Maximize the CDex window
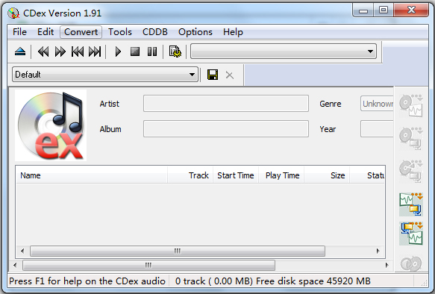Screen dimensions: 435x294 point(384,10)
